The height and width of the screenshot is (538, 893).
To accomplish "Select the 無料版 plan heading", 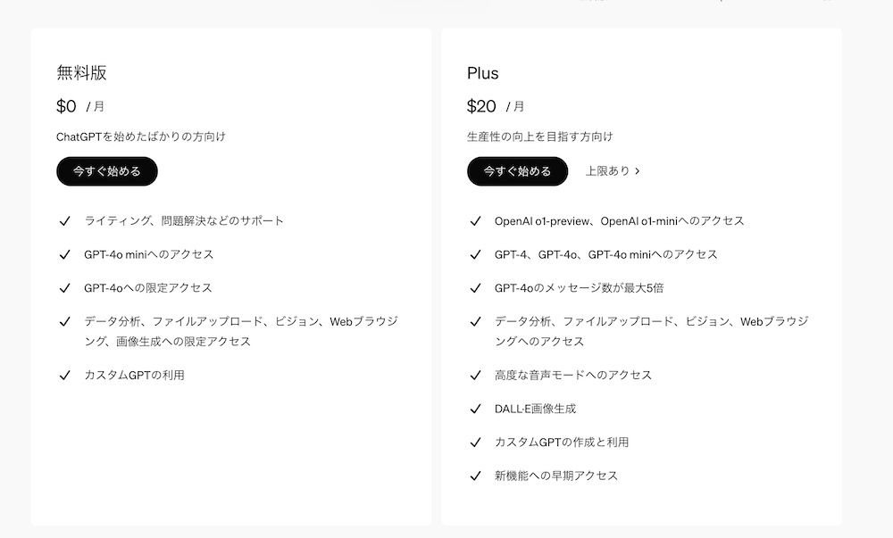I will pyautogui.click(x=82, y=73).
